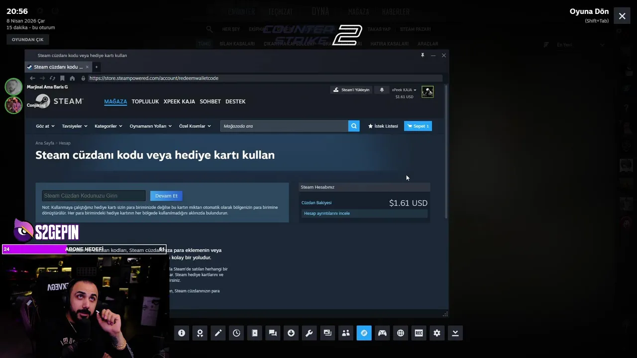Expand the Tavsiyeler dropdown
Viewport: 637px width, 358px height.
tap(75, 126)
